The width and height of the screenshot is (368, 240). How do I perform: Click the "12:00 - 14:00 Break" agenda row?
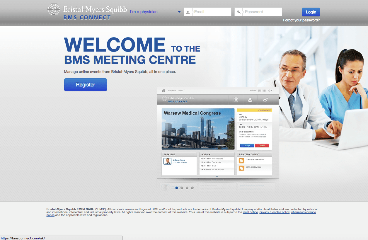[217, 166]
